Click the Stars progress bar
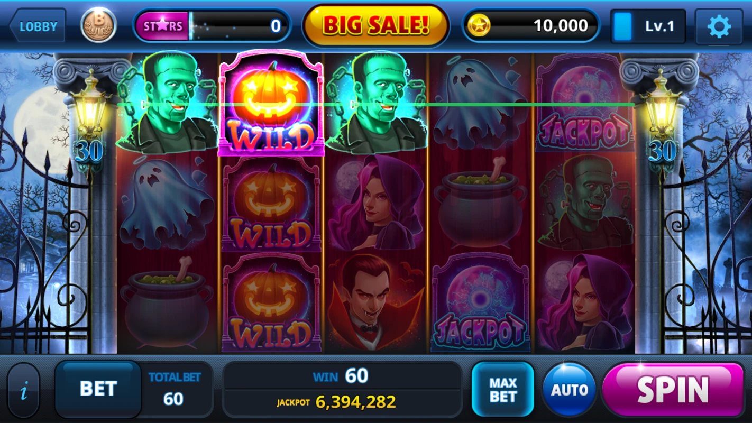This screenshot has height=423, width=752. click(212, 26)
